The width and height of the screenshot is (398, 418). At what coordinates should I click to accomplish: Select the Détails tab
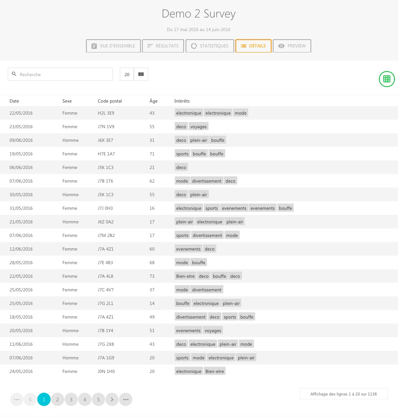point(253,46)
